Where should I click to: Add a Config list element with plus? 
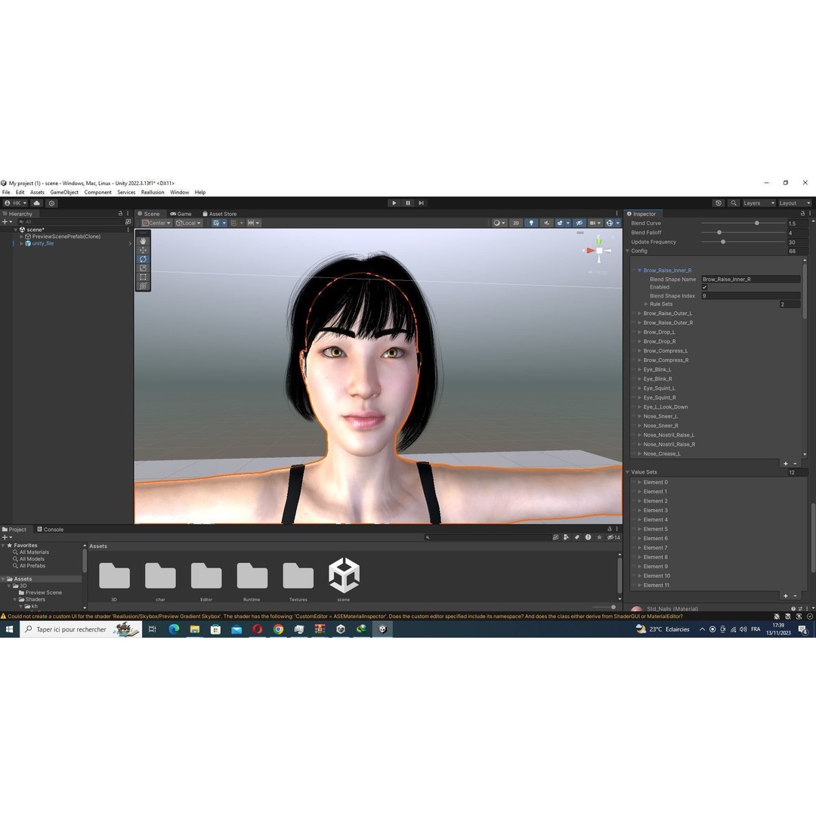pos(785,464)
